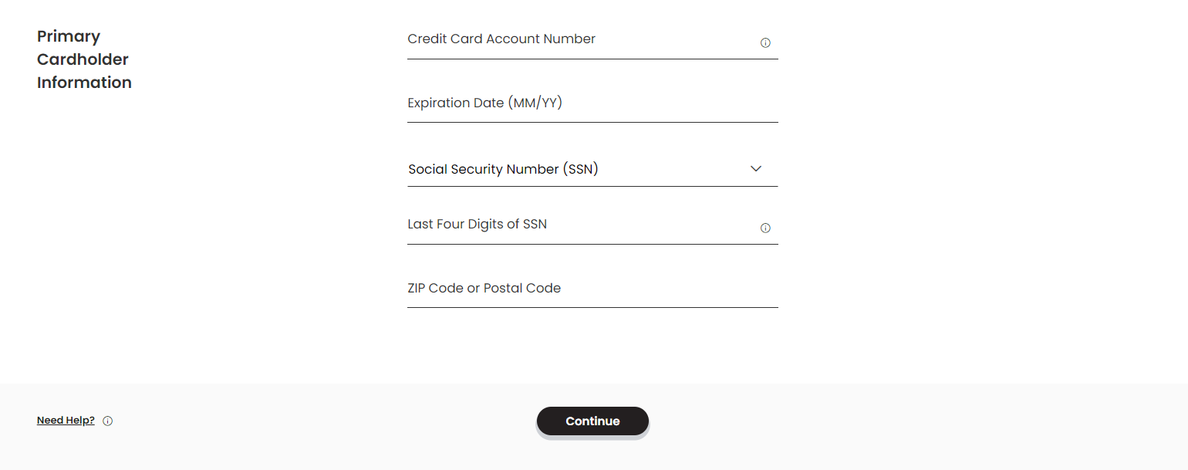Expand the chevron arrow on the SSN selector

coord(756,169)
